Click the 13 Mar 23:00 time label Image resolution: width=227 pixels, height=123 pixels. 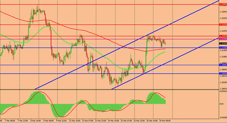click(100, 121)
